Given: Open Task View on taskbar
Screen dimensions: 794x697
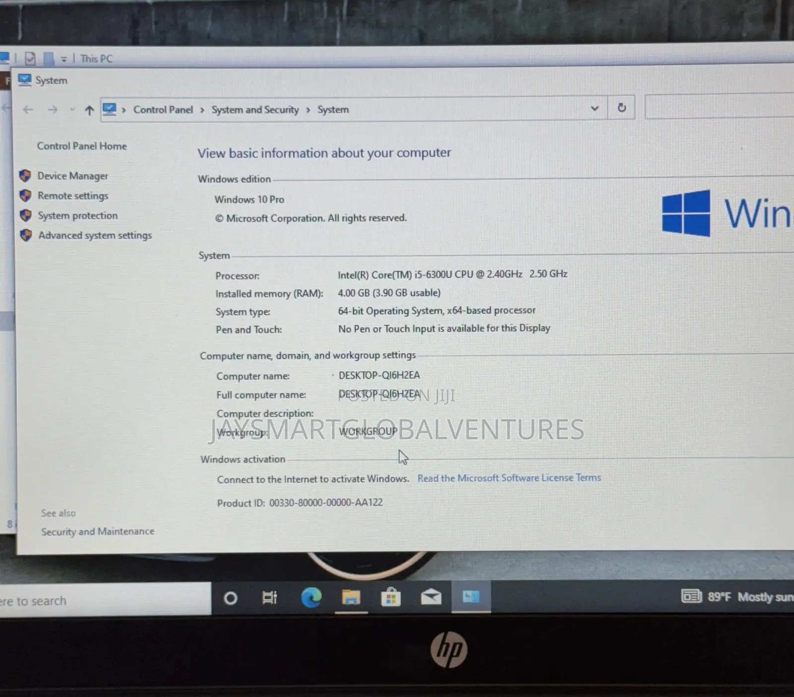Looking at the screenshot, I should tap(269, 598).
